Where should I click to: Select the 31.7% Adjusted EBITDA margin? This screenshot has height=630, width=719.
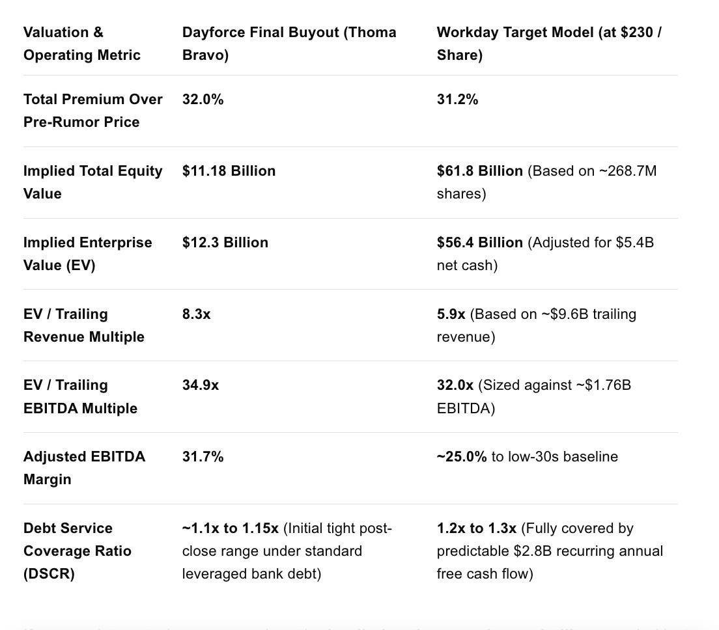(x=203, y=456)
